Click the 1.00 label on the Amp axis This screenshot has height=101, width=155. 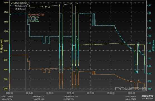[149, 58]
